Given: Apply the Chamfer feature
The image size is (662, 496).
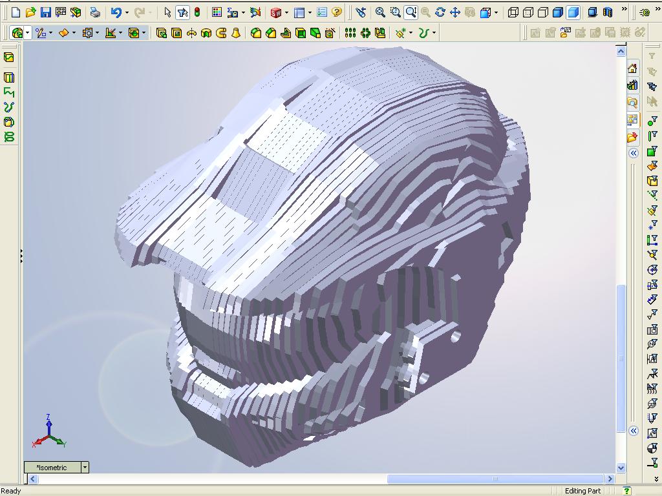Looking at the screenshot, I should pyautogui.click(x=271, y=33).
